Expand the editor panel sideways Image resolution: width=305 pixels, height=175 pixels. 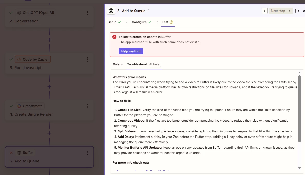[x=297, y=11]
